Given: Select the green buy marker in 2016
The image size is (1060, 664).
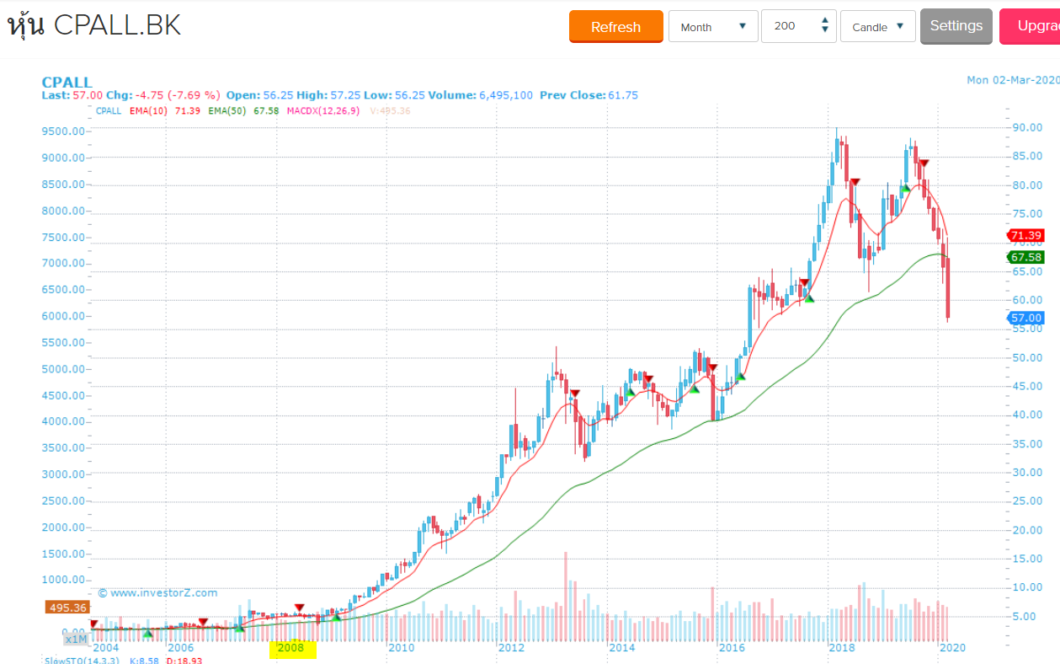Looking at the screenshot, I should click(x=740, y=377).
